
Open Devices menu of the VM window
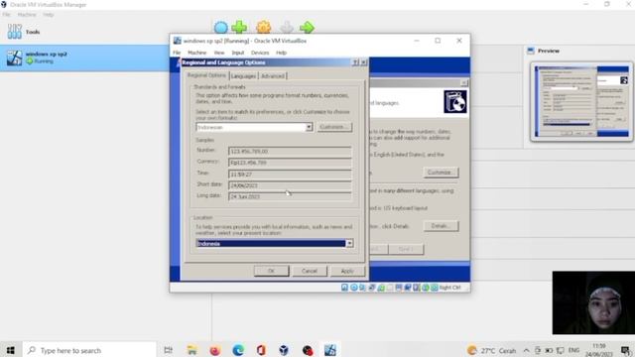(x=260, y=53)
